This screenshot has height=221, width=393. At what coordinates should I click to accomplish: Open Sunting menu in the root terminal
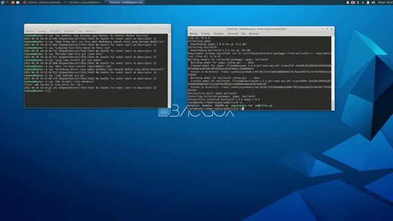click(206, 34)
